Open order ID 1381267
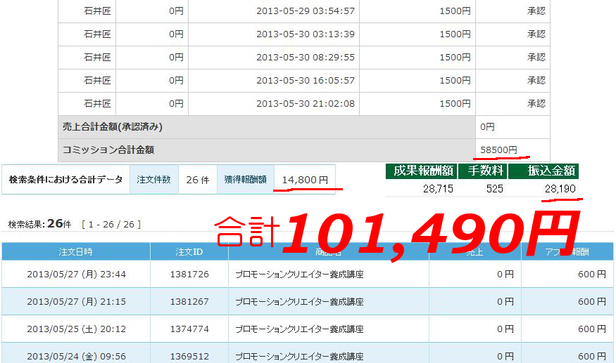Image resolution: width=616 pixels, height=363 pixels. 189,301
